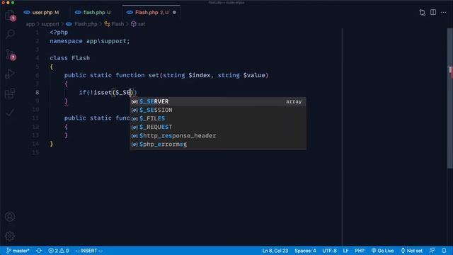
Task: Choose $_FILES from the suggestions
Action: coord(218,118)
